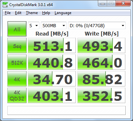Select the 4K read result 34.70
Image resolution: width=133 pixels, height=121 pixels.
point(52,79)
